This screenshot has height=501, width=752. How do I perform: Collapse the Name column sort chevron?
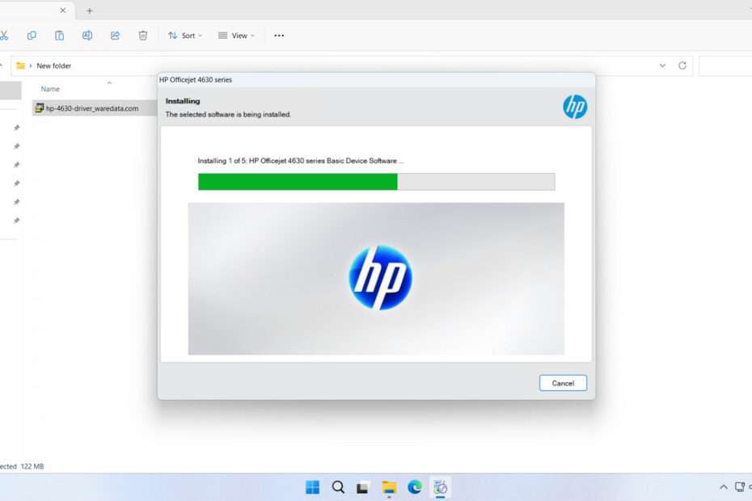click(x=108, y=84)
